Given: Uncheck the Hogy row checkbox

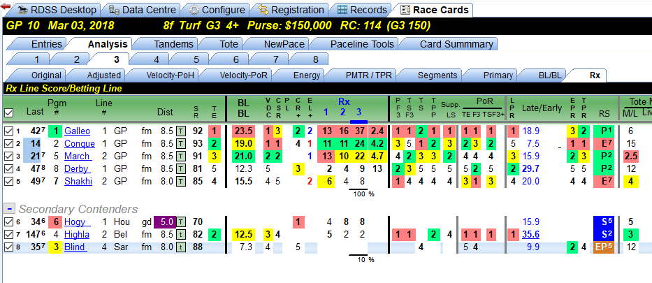Looking at the screenshot, I should click(x=8, y=222).
